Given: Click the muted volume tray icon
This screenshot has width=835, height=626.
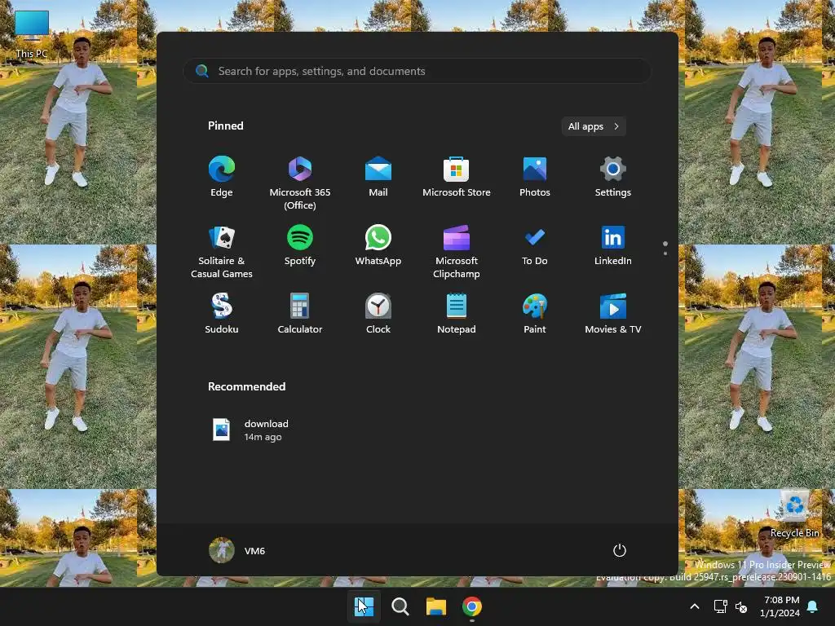Looking at the screenshot, I should [x=741, y=606].
